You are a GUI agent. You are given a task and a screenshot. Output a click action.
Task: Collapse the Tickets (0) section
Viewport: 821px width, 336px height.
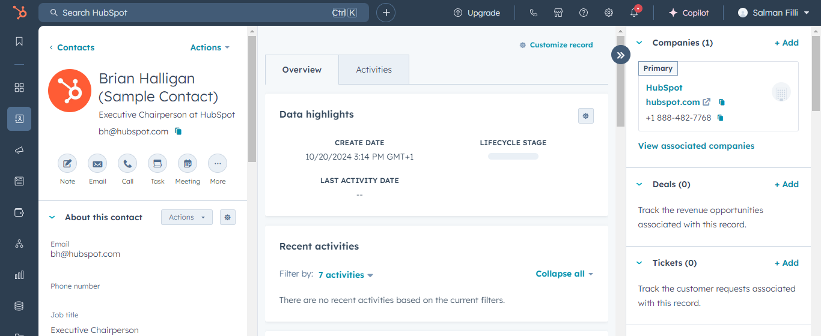(x=639, y=263)
